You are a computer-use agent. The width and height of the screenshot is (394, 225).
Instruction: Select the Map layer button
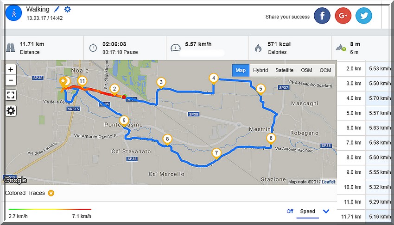tap(241, 70)
